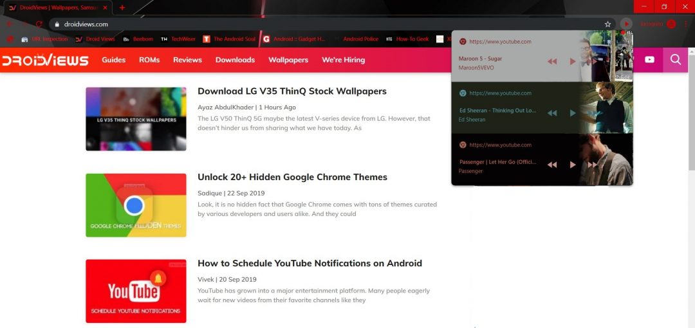Open the Guides menu

pyautogui.click(x=113, y=60)
